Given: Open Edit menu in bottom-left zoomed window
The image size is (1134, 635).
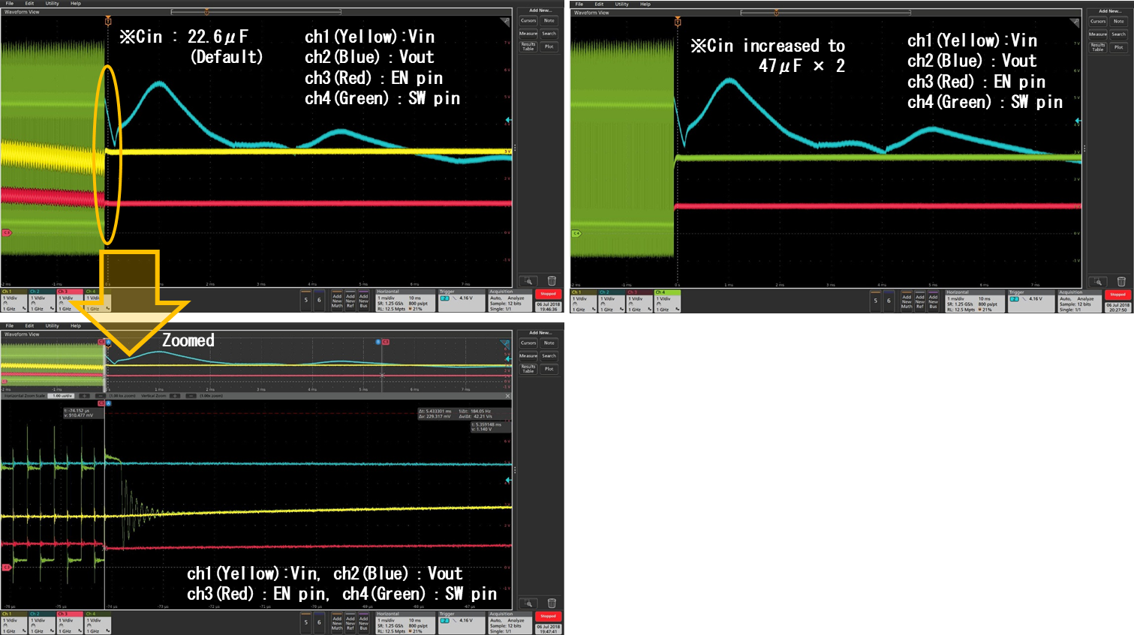Looking at the screenshot, I should pos(29,325).
